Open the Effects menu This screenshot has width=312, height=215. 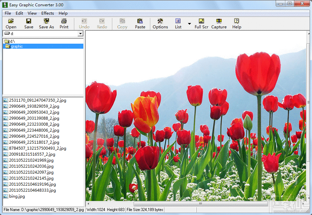47,13
